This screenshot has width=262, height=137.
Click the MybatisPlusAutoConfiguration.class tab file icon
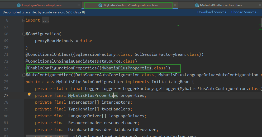tap(100, 5)
